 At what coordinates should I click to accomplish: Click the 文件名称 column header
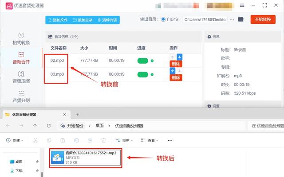tap(59, 48)
